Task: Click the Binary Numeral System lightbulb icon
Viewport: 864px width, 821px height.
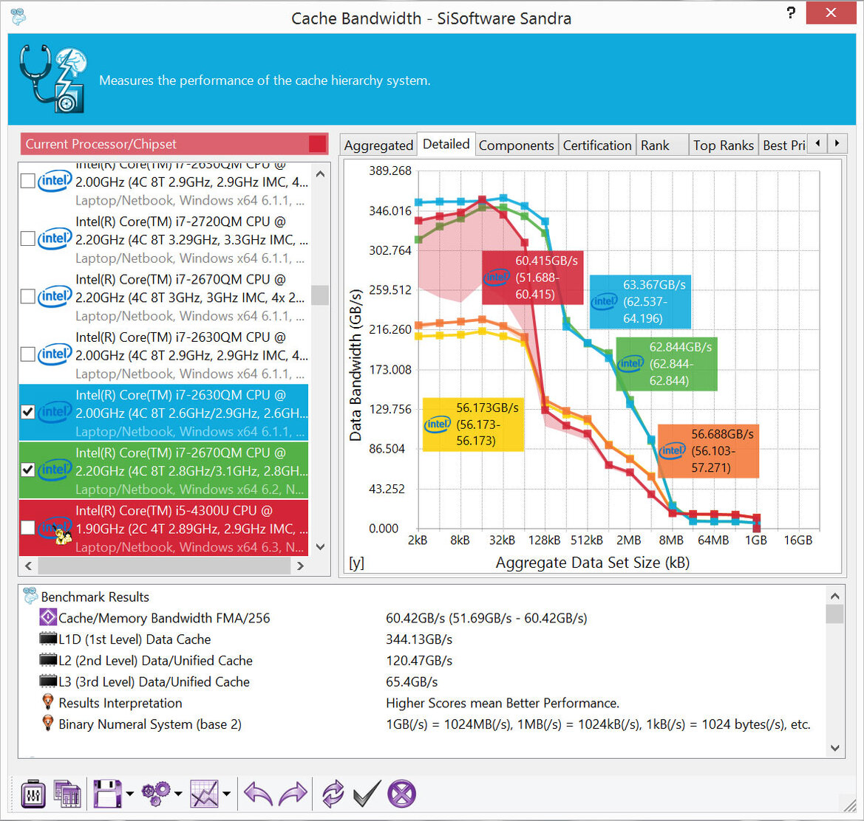Action: (x=48, y=723)
